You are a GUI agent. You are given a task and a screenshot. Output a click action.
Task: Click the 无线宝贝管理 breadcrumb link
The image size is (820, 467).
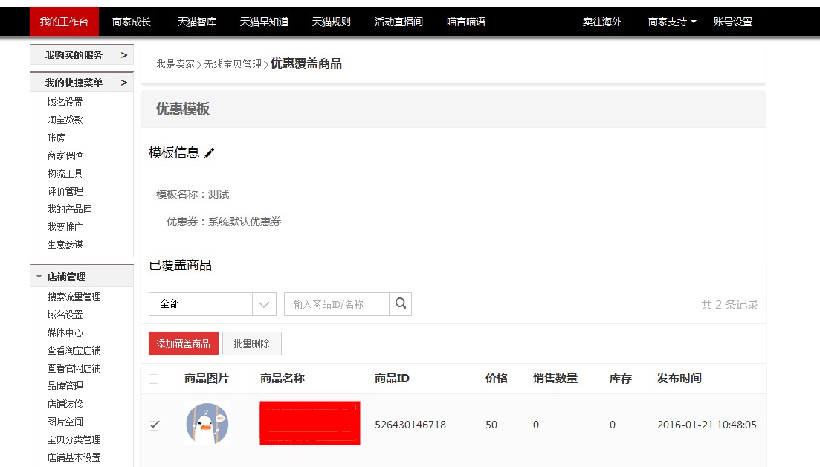point(232,64)
